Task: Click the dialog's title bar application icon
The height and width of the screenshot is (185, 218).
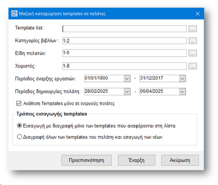Action: 14,14
